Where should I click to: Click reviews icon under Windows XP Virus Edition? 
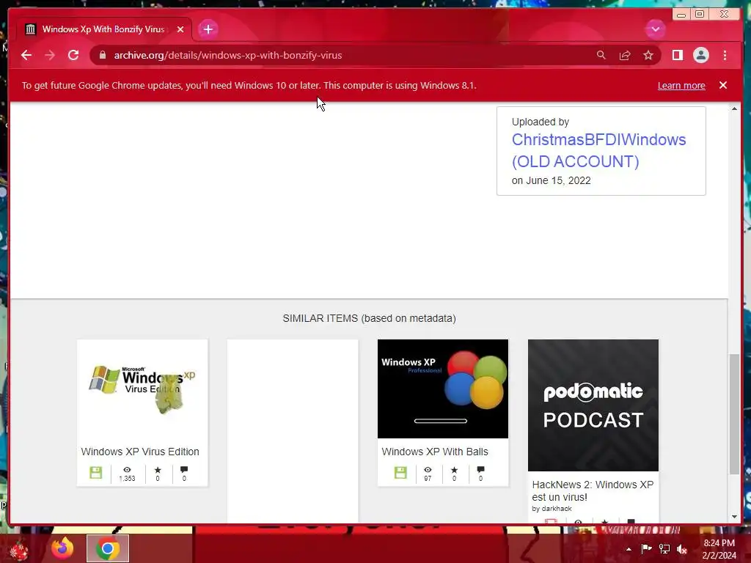pyautogui.click(x=184, y=474)
